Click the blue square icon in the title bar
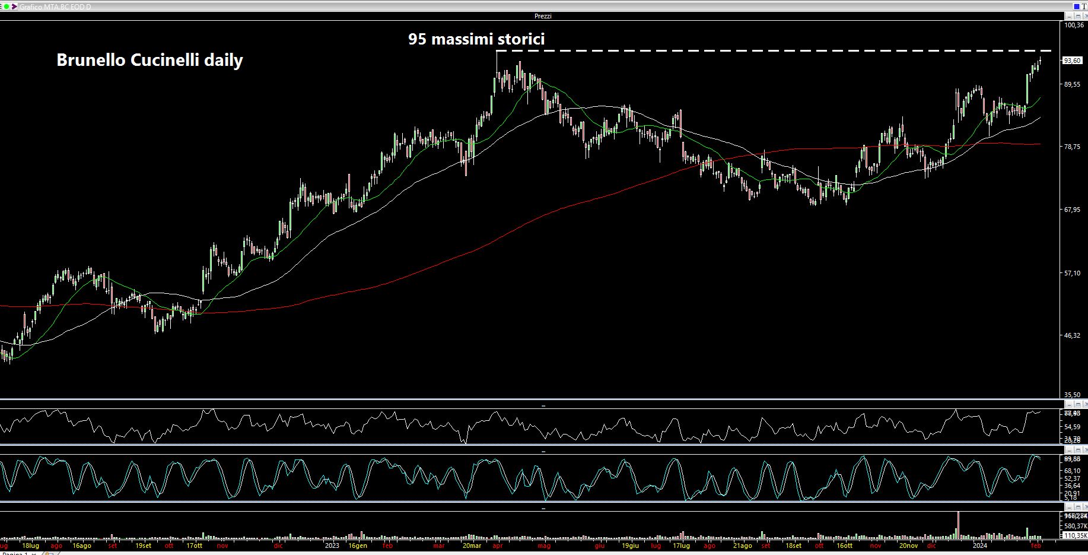The image size is (1088, 555). pyautogui.click(x=1076, y=6)
